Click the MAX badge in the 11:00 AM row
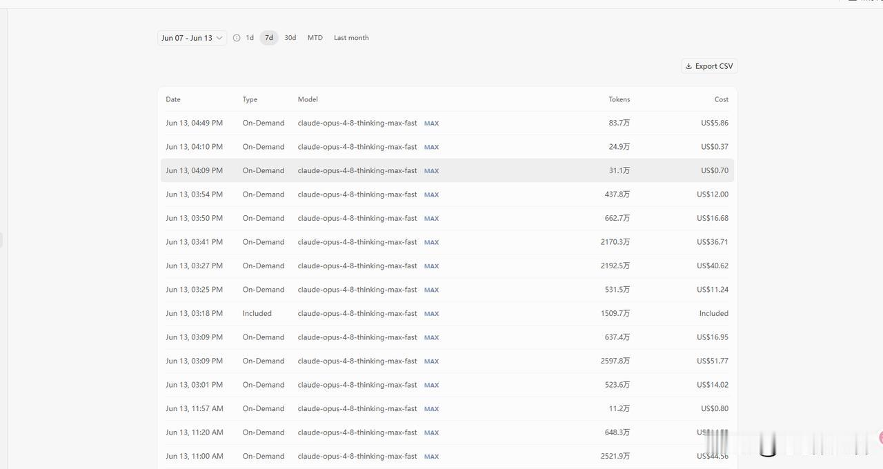This screenshot has width=883, height=469. coord(431,457)
